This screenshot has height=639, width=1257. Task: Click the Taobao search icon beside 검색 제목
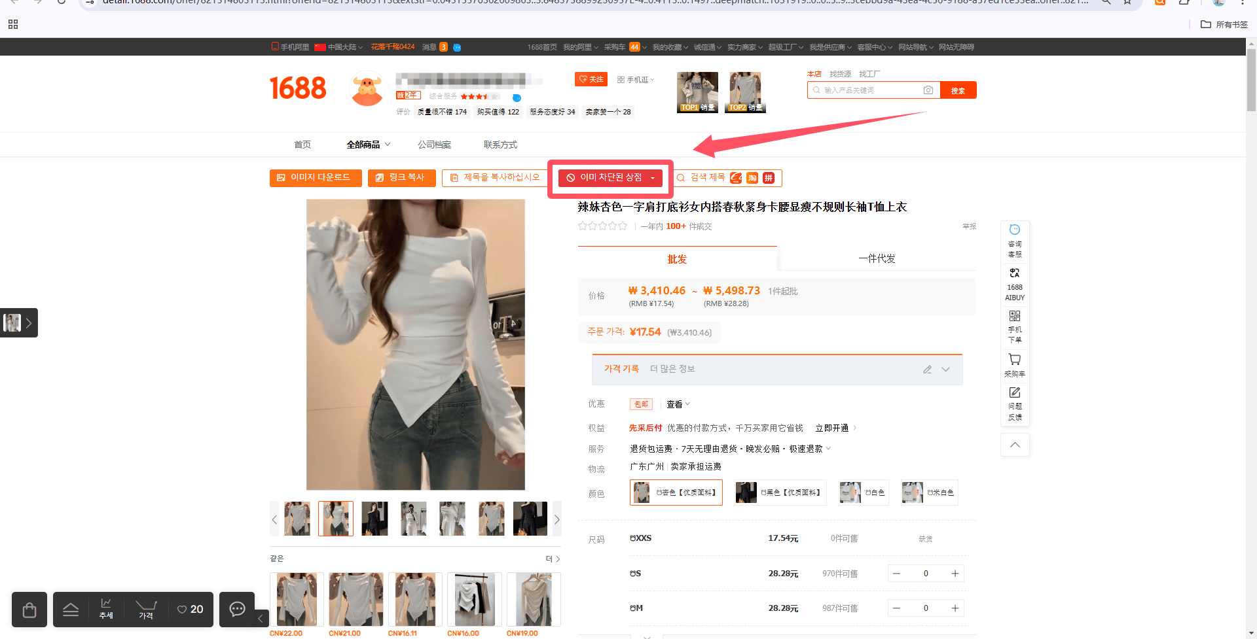(752, 178)
